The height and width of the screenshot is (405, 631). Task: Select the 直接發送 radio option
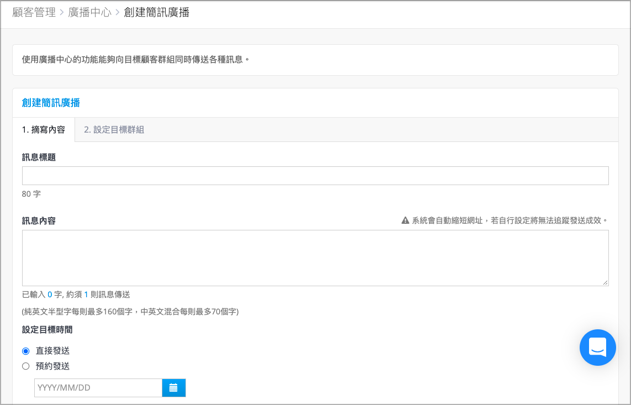(x=26, y=351)
